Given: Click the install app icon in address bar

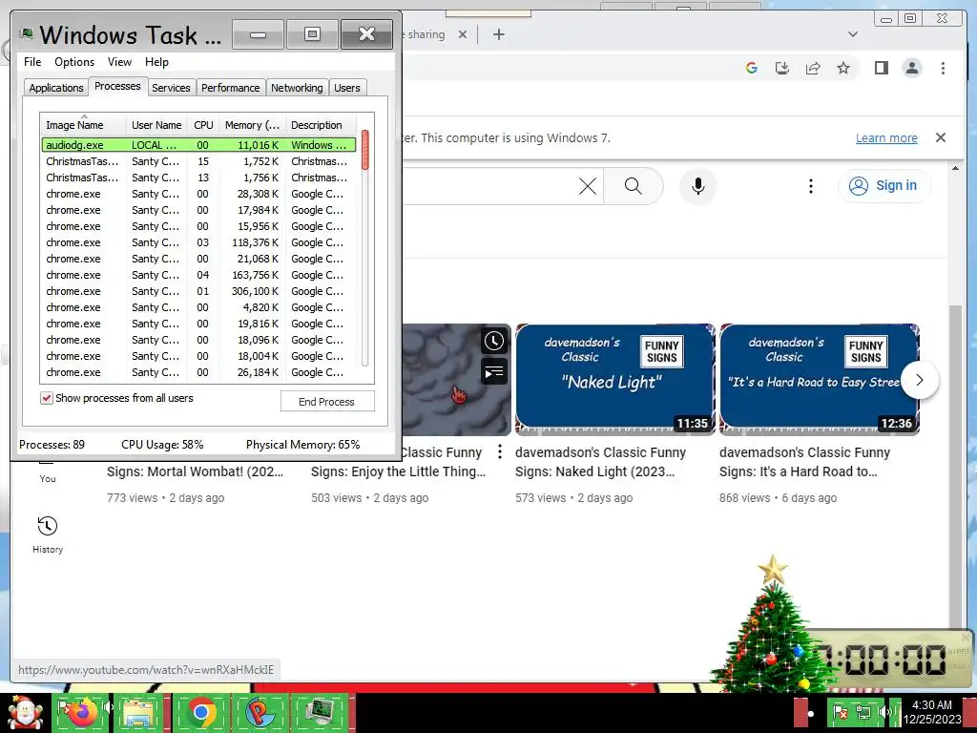Looking at the screenshot, I should (782, 68).
